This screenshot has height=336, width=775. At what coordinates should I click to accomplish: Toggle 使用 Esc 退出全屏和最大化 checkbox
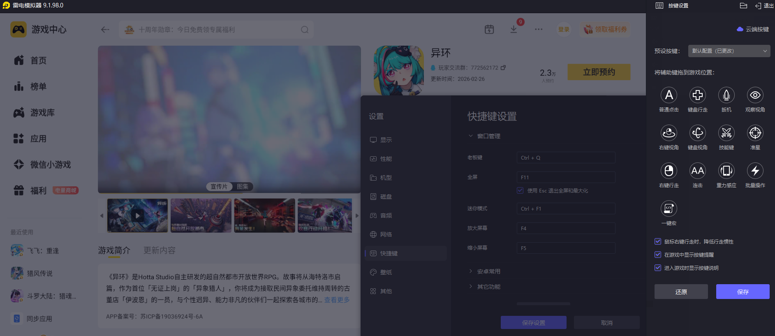coord(521,190)
